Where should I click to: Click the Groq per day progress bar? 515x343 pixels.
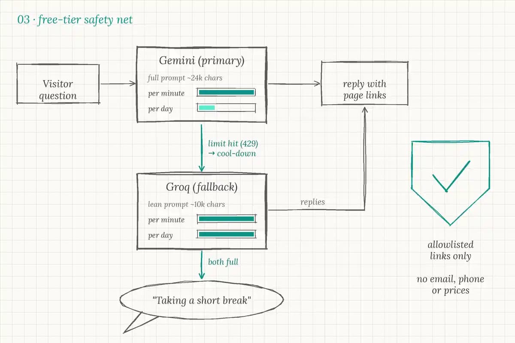(x=226, y=234)
